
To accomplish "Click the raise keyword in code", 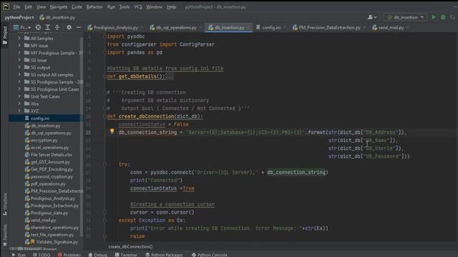I will point(137,236).
